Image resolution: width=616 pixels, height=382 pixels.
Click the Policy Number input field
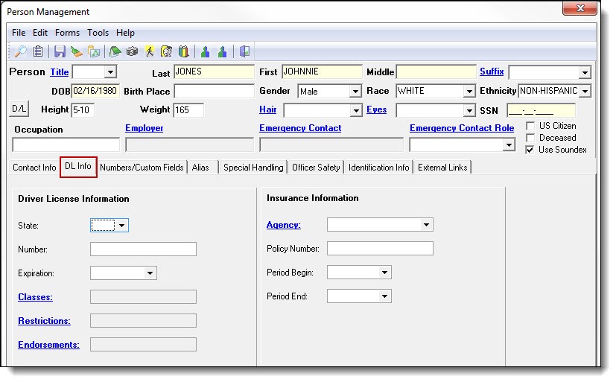coord(379,249)
